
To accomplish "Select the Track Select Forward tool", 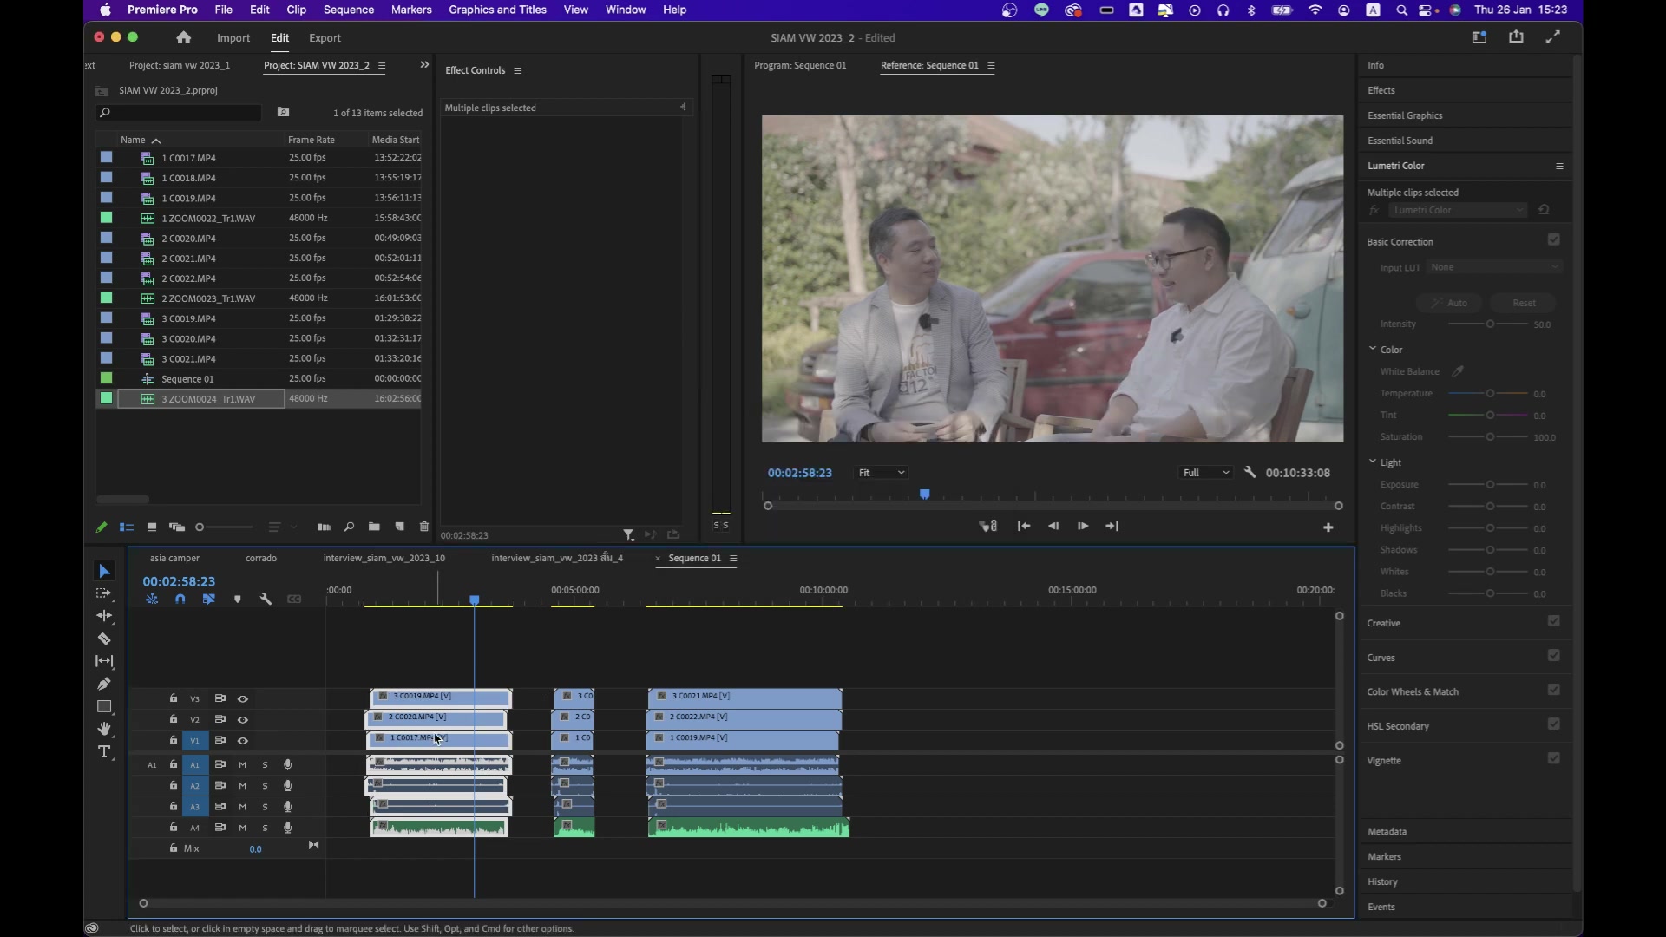I will click(x=104, y=593).
